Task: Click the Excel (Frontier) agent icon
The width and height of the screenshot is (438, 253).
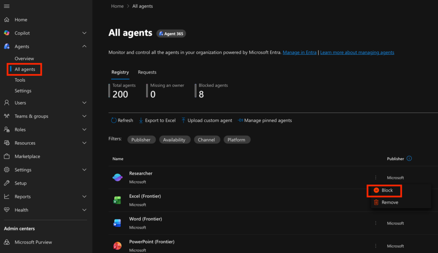Action: [x=117, y=200]
